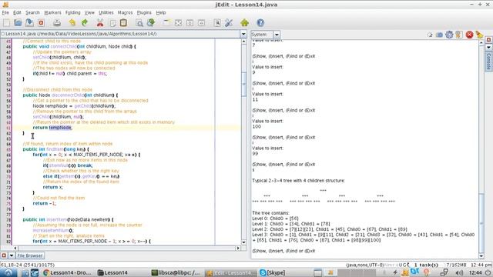This screenshot has width=493, height=277.
Task: Split the view horizontally
Action: click(190, 22)
